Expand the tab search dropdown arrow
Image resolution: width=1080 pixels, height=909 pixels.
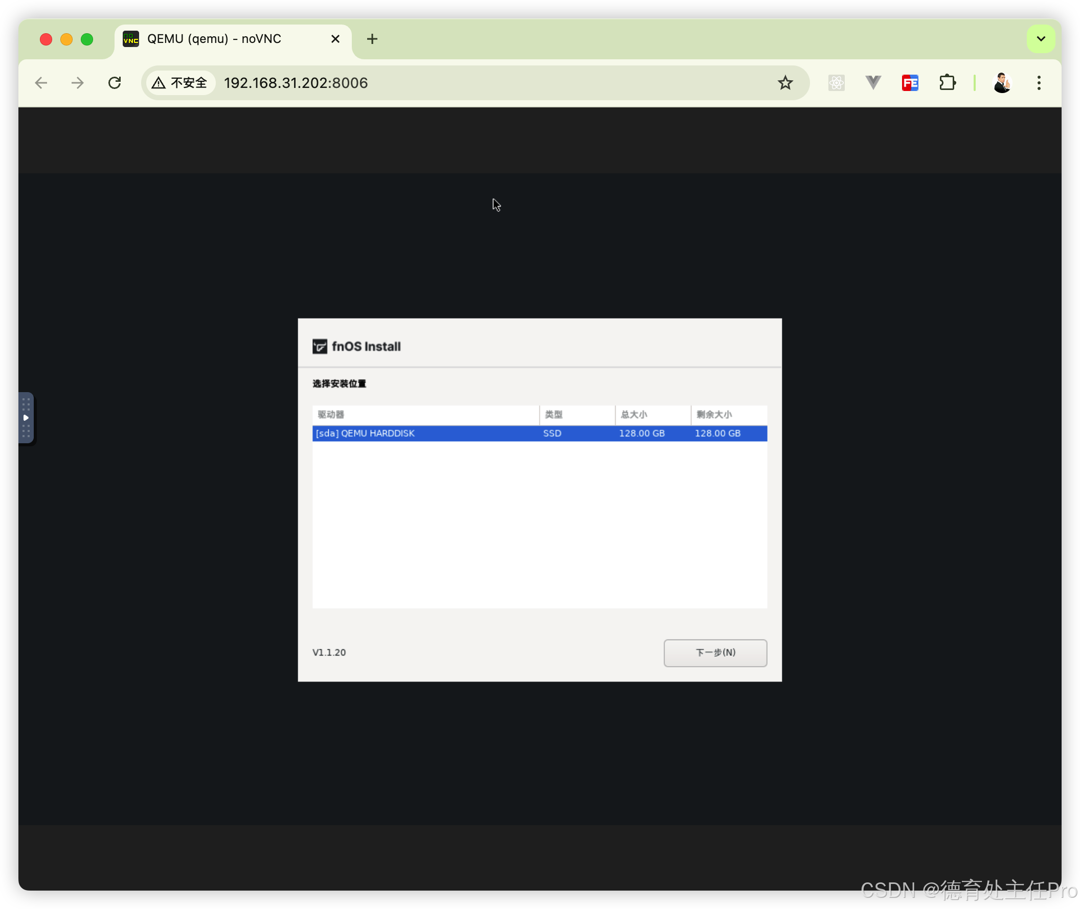1040,39
